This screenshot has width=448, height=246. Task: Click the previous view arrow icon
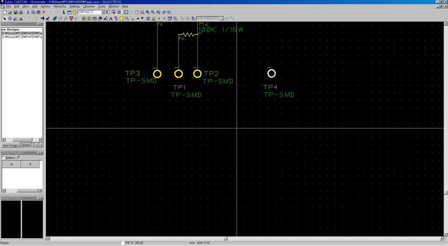pyautogui.click(x=164, y=12)
